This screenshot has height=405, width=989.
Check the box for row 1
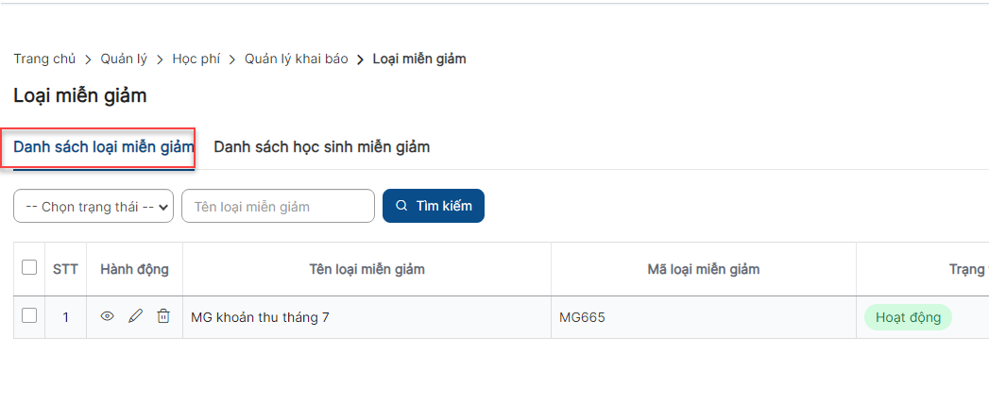[29, 315]
